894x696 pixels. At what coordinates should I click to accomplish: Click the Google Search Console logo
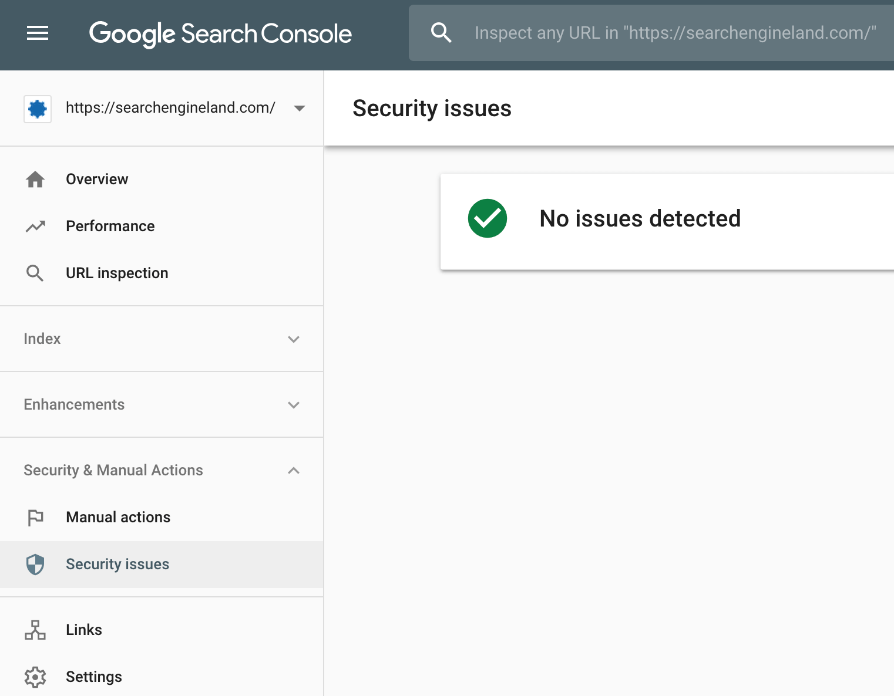(x=220, y=34)
